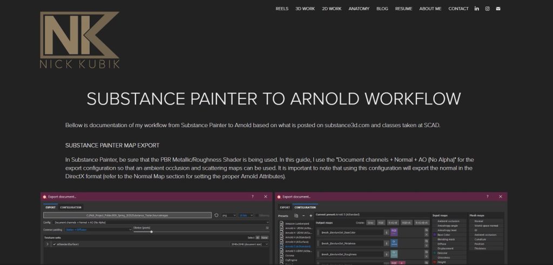Screen dimensions: 553x265
Task: Click the $mesh_$textureSet_BaseColor name field
Action: [x=352, y=232]
